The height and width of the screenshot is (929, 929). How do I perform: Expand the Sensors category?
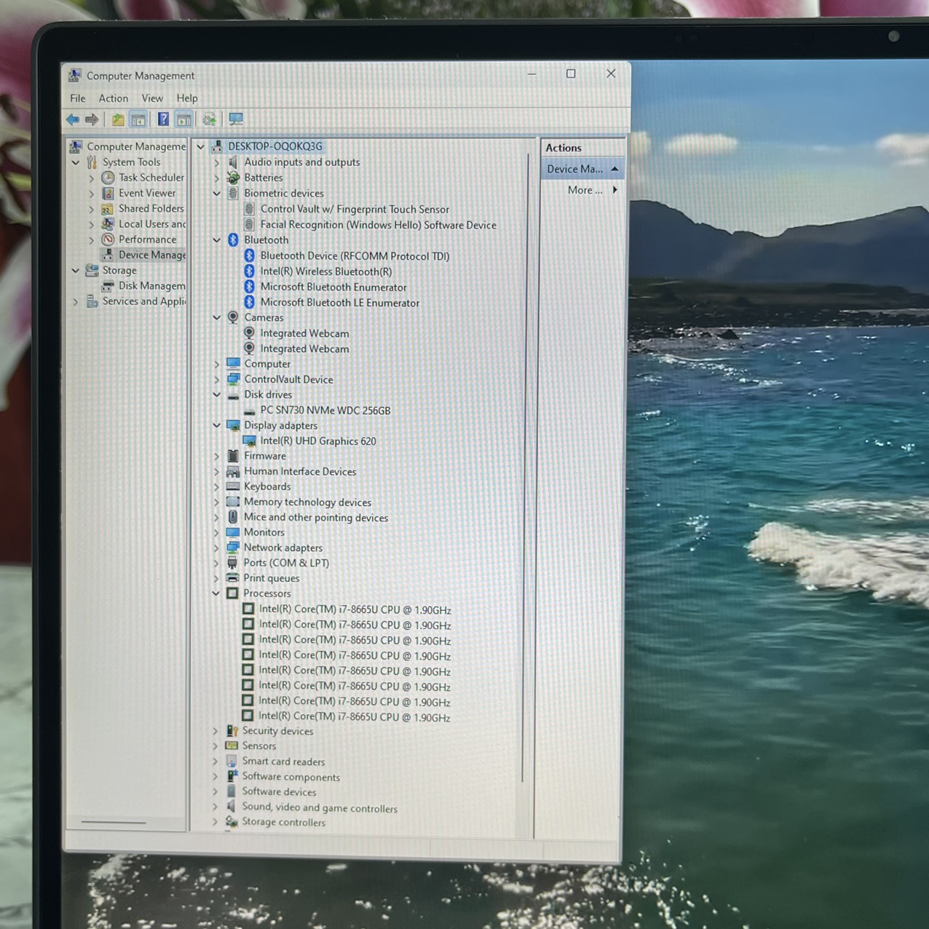pyautogui.click(x=216, y=746)
